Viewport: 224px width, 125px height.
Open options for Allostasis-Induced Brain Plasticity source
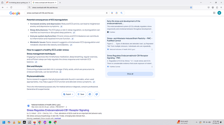coord(152,50)
